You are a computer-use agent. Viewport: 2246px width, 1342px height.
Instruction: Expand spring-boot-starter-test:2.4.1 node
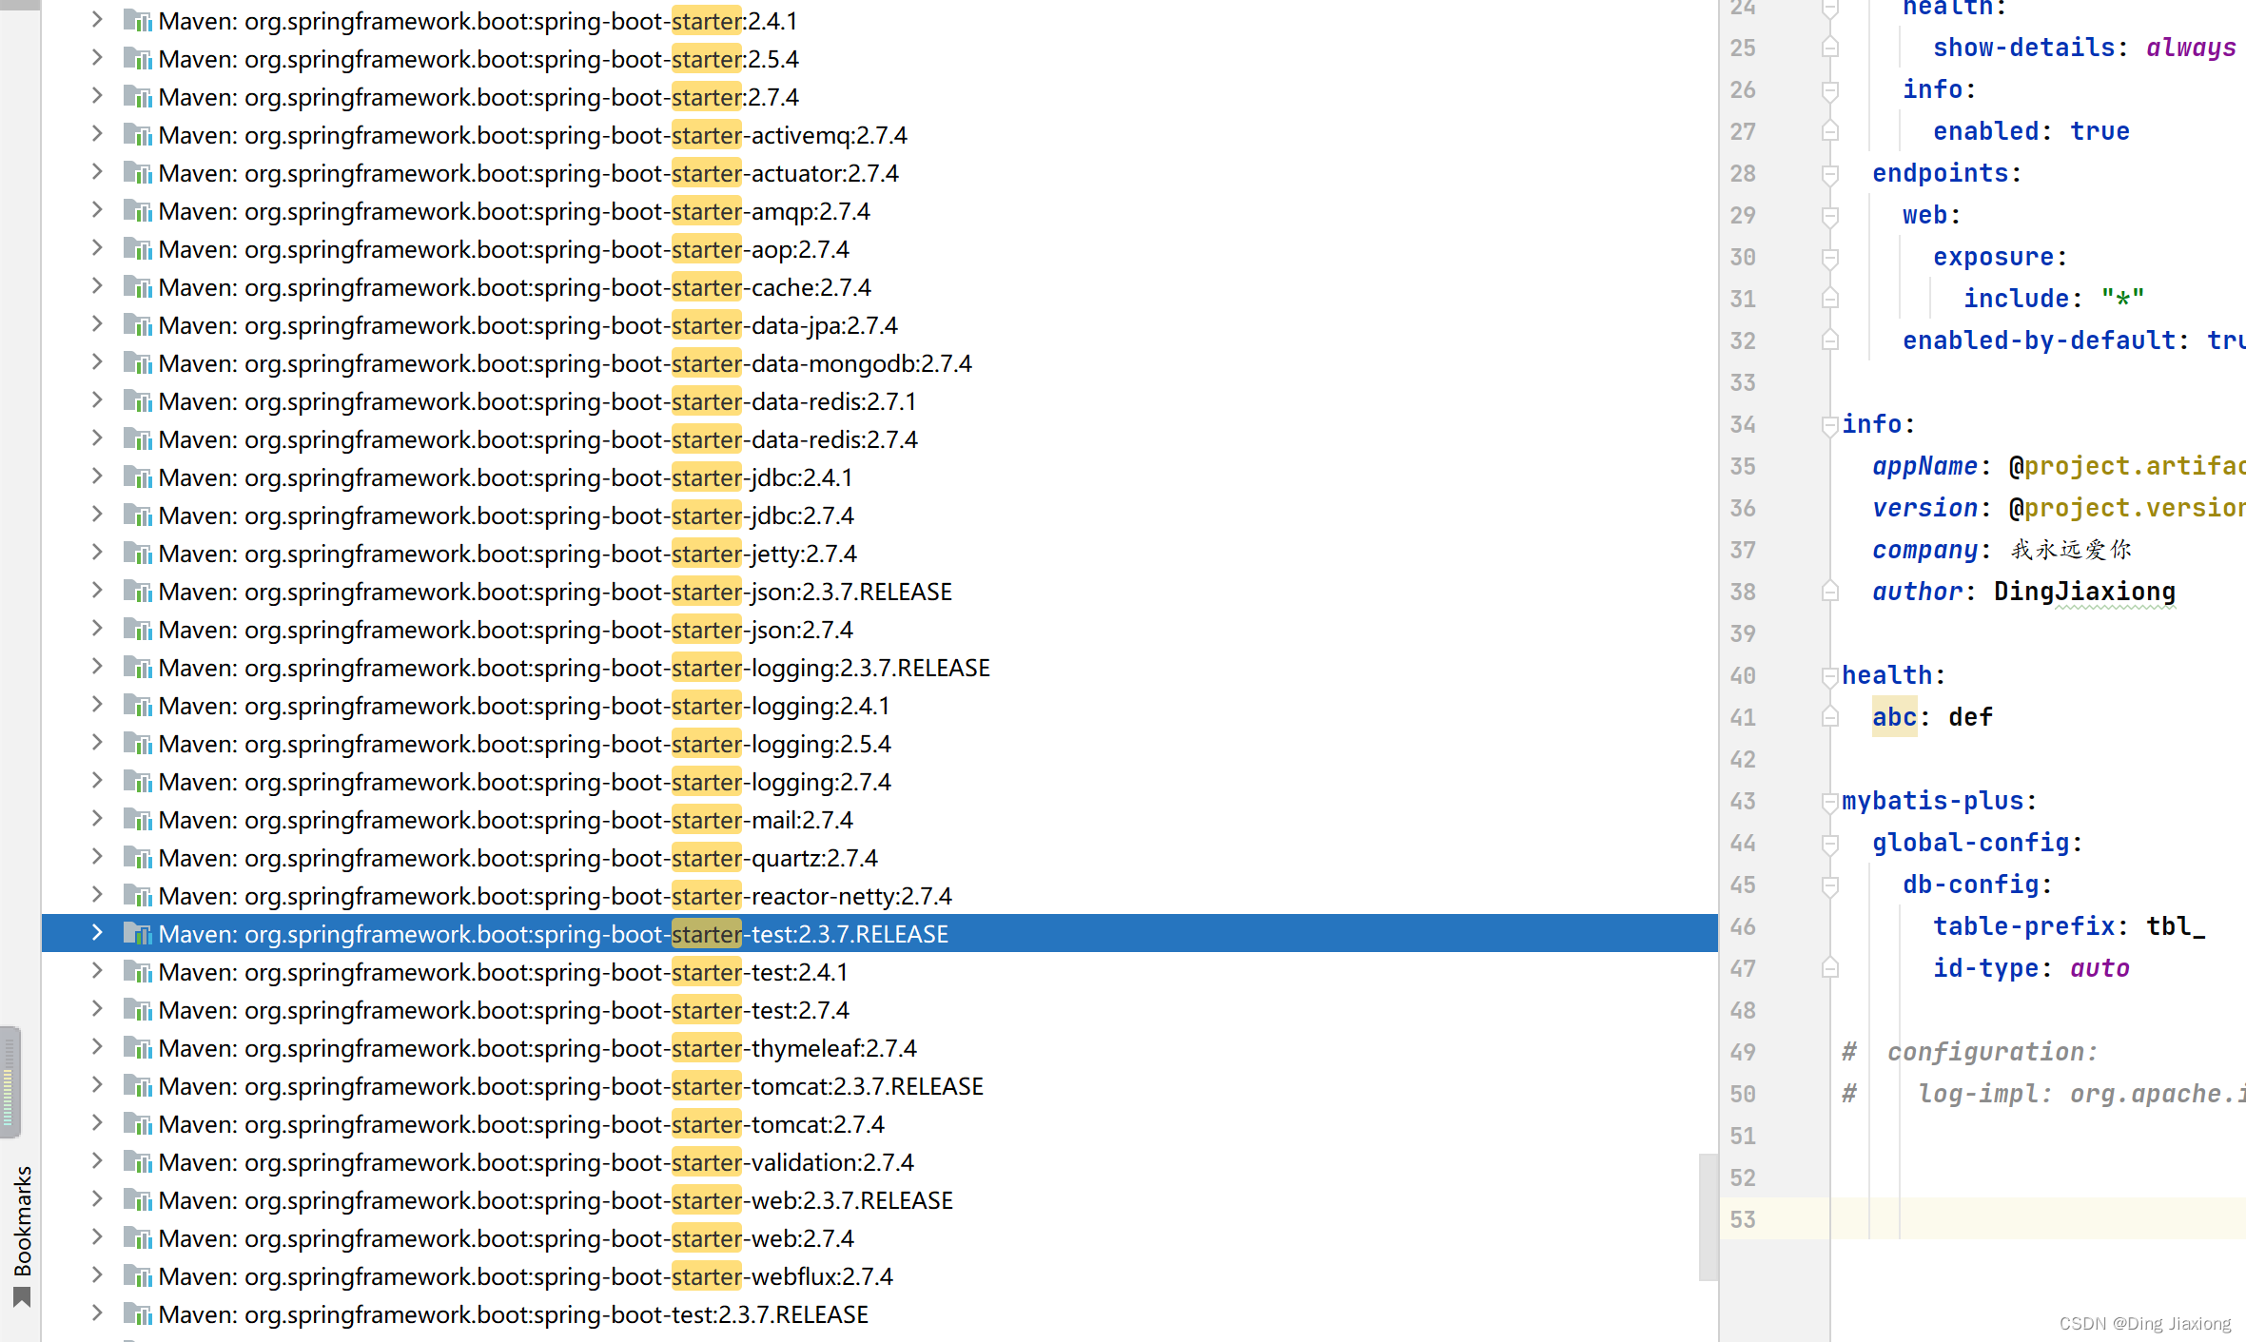[97, 971]
